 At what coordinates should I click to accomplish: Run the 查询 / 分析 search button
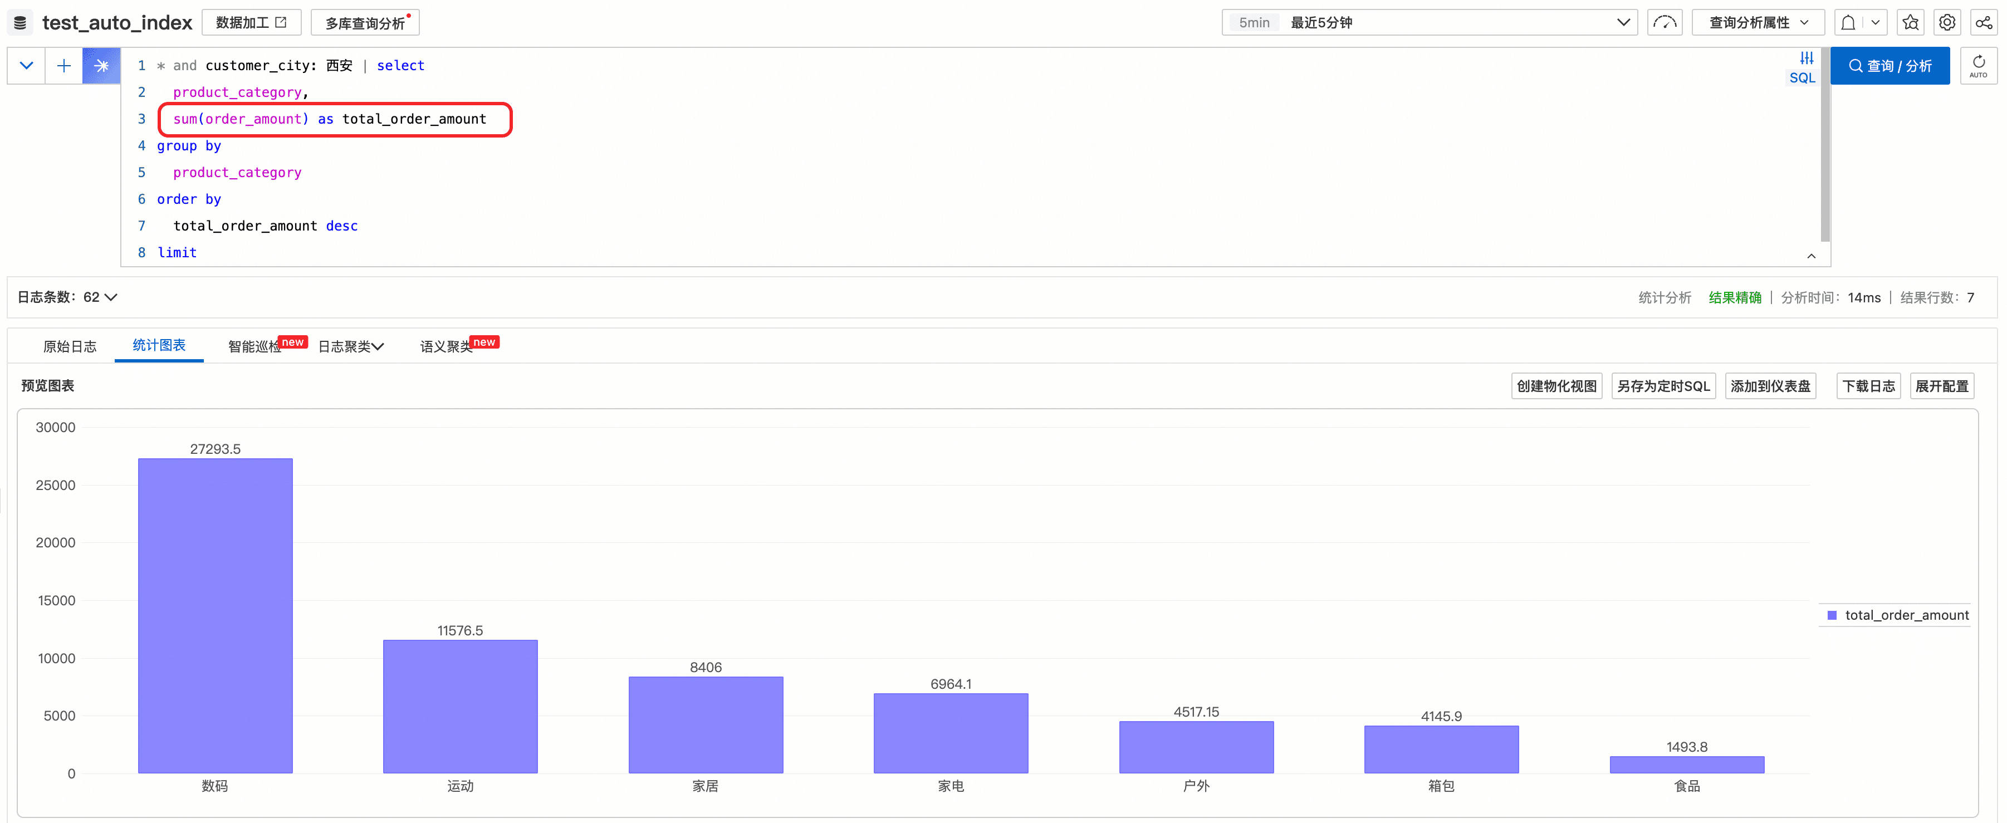coord(1889,66)
